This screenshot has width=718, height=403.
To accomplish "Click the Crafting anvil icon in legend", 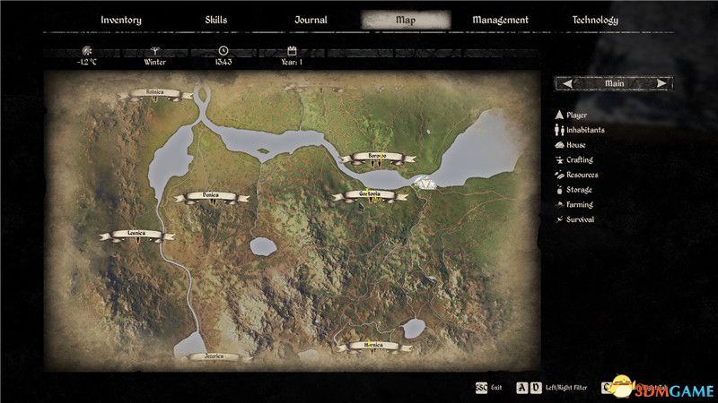I will pyautogui.click(x=559, y=160).
